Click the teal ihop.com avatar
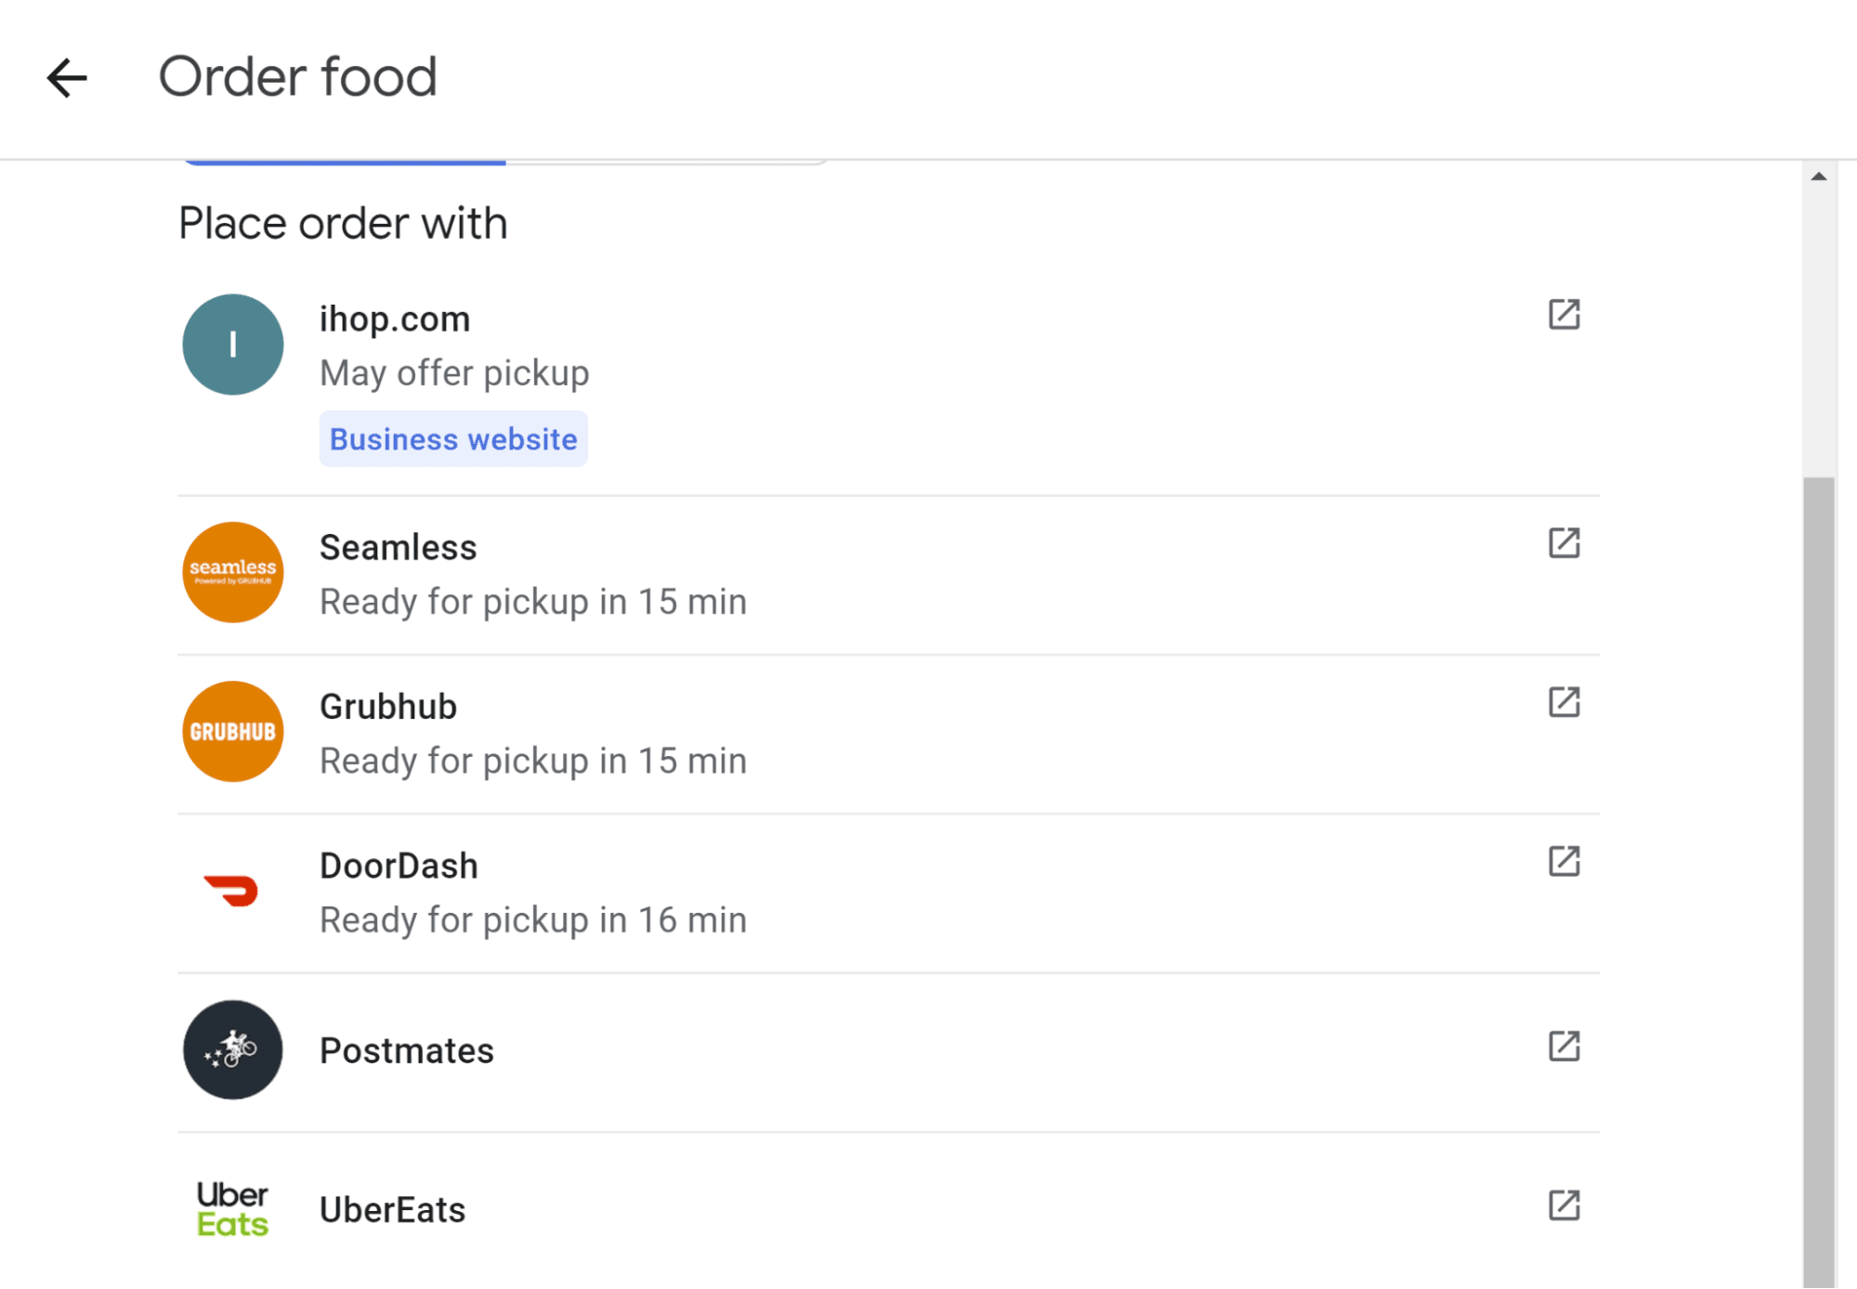Image resolution: width=1857 pixels, height=1289 pixels. point(232,345)
